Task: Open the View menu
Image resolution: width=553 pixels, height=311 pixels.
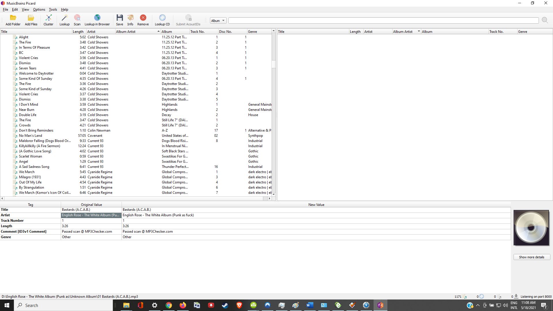Action: 25,10
